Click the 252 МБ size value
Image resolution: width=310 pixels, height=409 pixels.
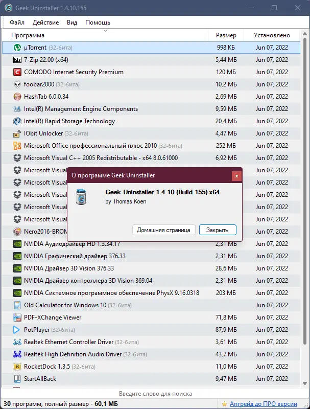pyautogui.click(x=226, y=146)
